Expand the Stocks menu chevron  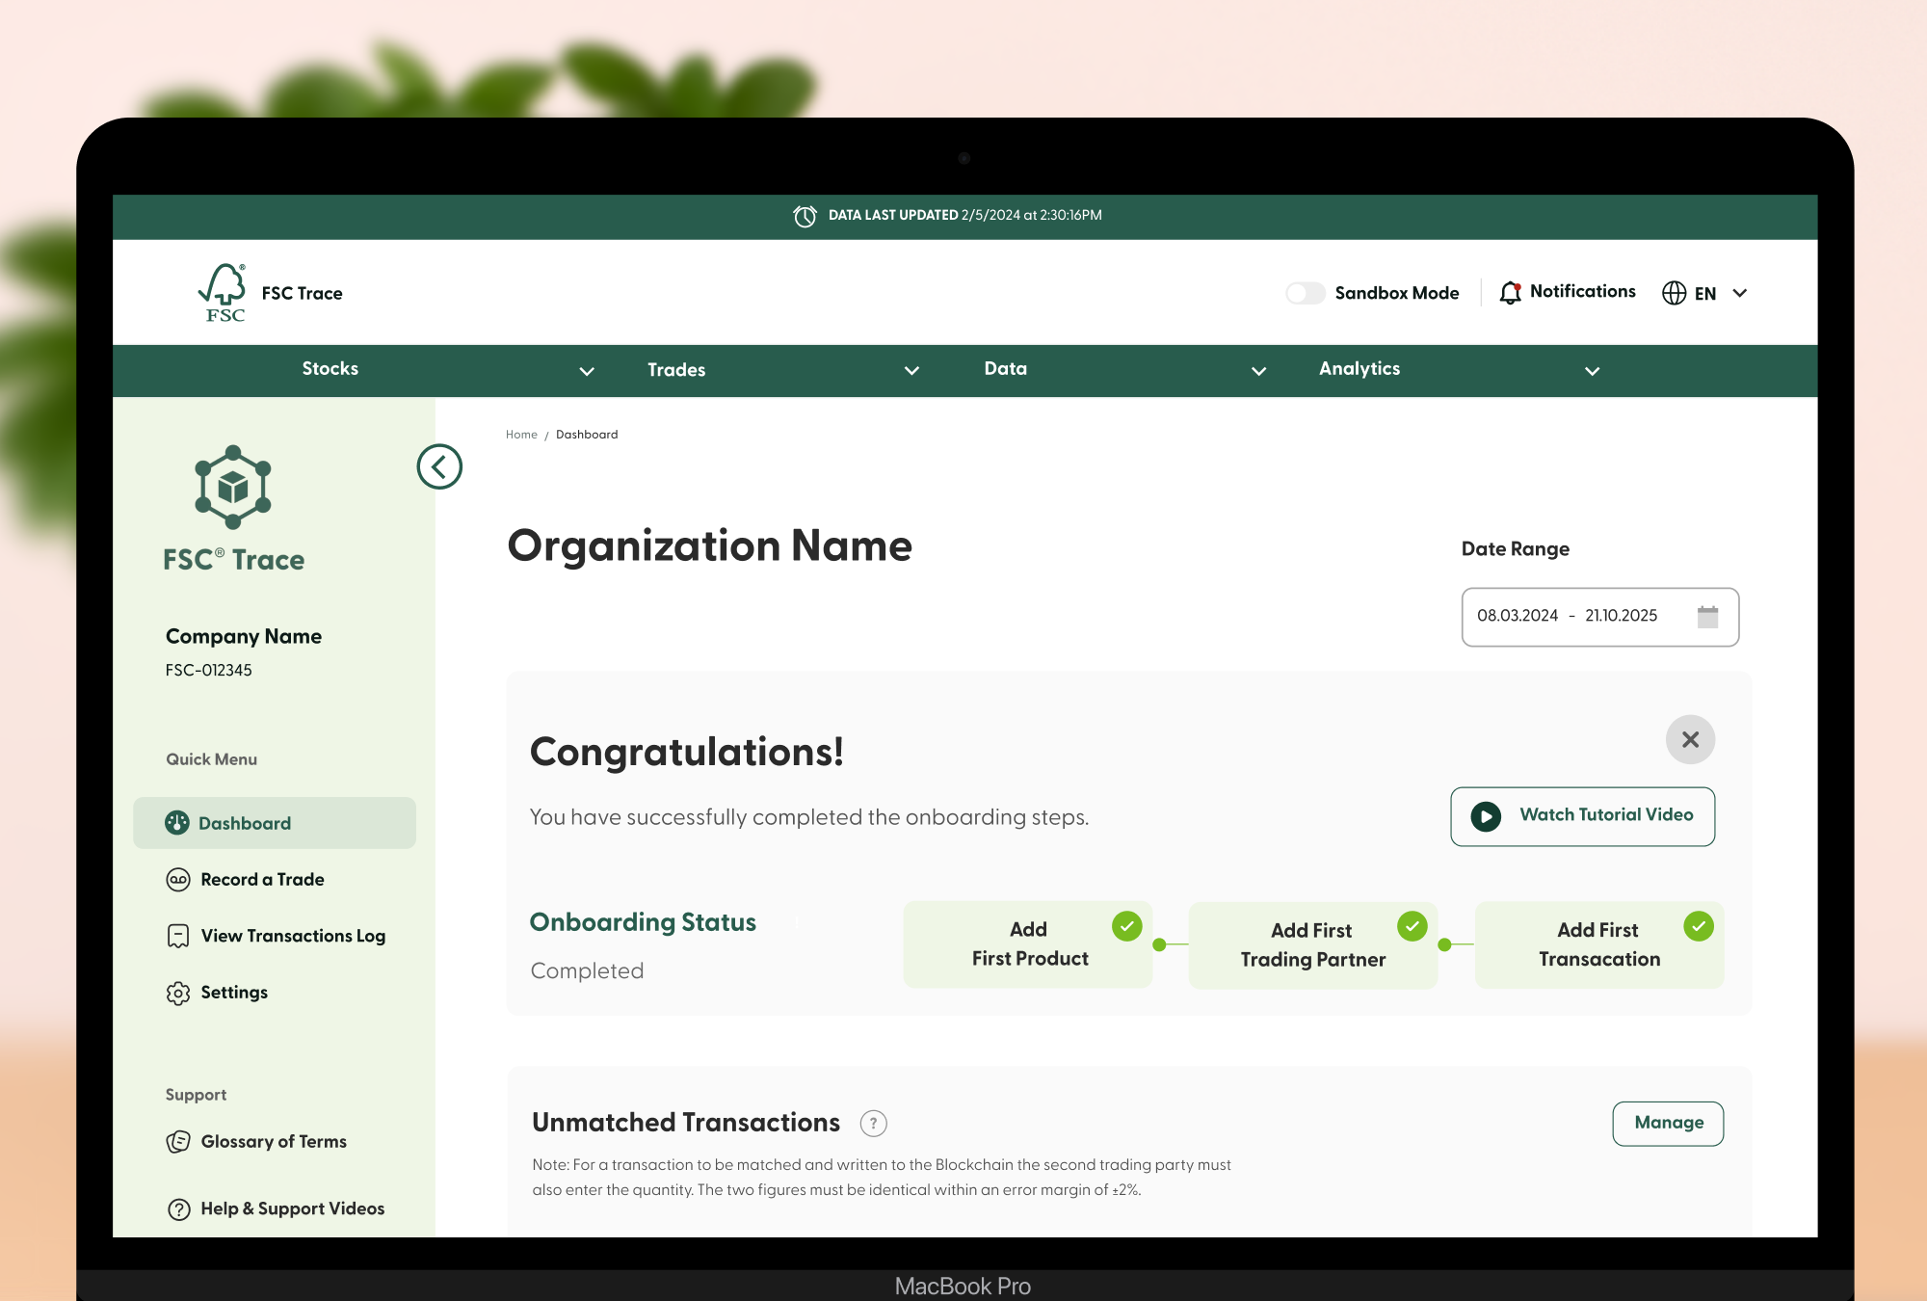[x=586, y=371]
